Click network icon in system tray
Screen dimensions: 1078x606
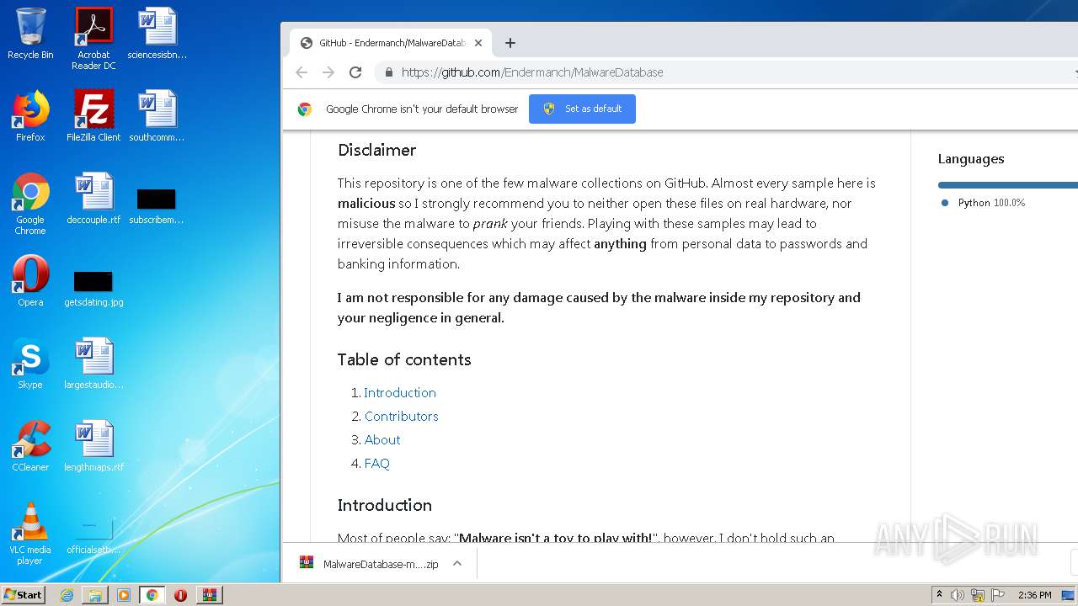[978, 595]
